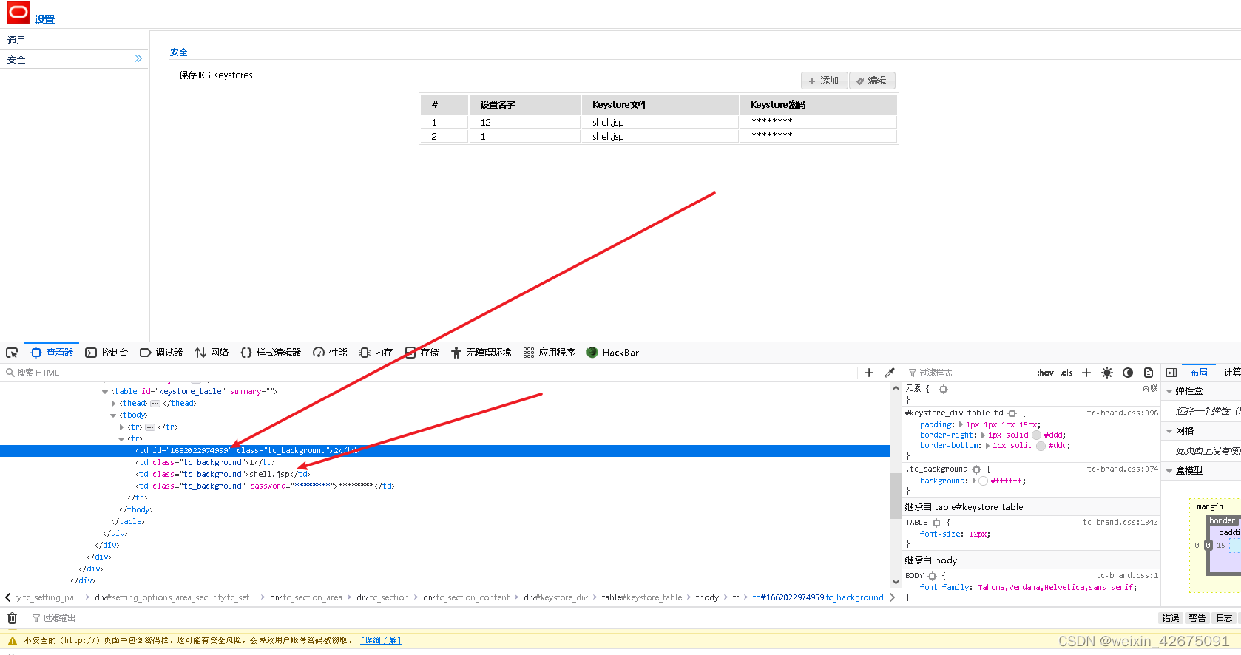Open the HackBar tab
The height and width of the screenshot is (655, 1241).
(x=612, y=353)
